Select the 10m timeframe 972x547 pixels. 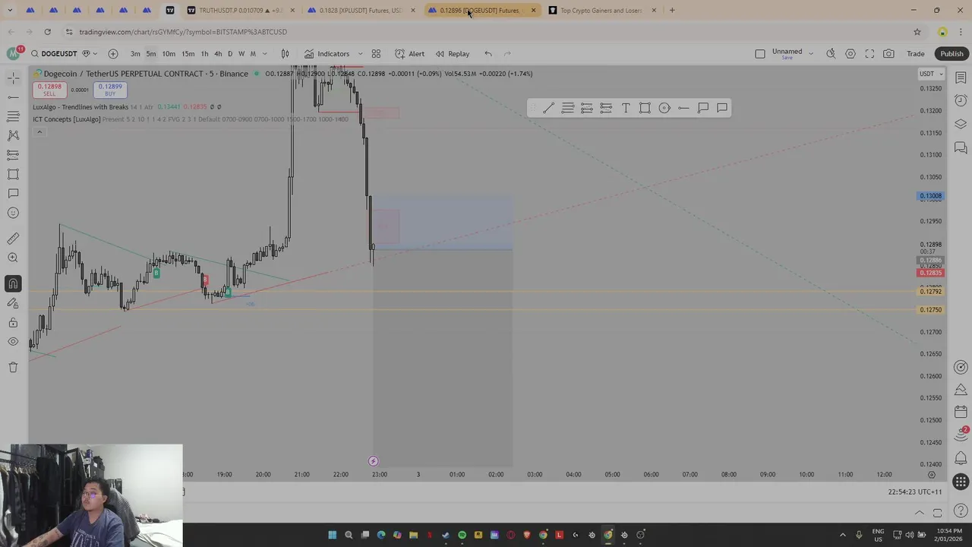point(169,54)
